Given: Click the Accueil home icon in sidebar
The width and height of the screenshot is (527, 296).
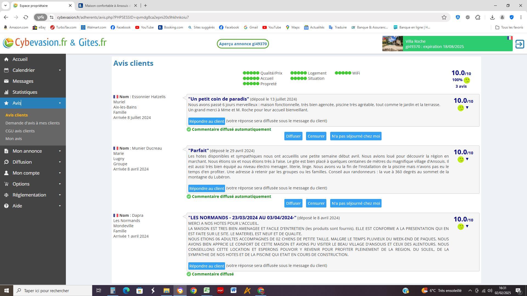Looking at the screenshot, I should point(6,59).
